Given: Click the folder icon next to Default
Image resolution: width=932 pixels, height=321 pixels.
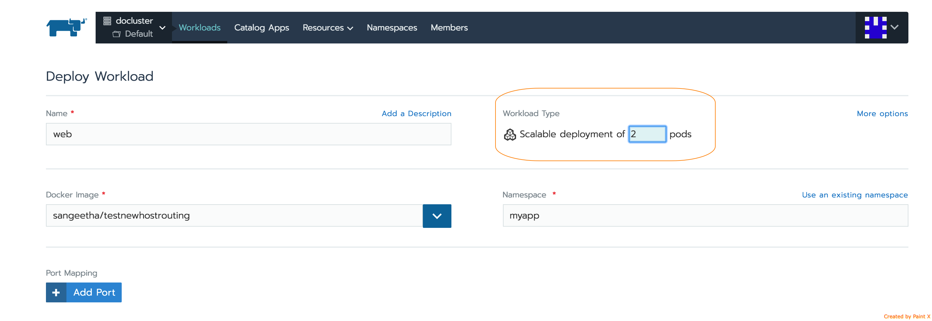Looking at the screenshot, I should [116, 34].
